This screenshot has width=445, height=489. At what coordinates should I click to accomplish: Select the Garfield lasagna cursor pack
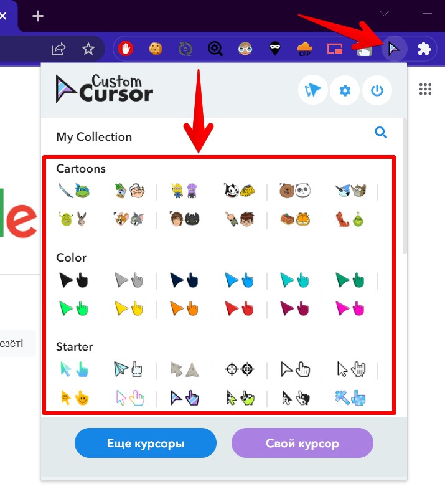[x=295, y=219]
